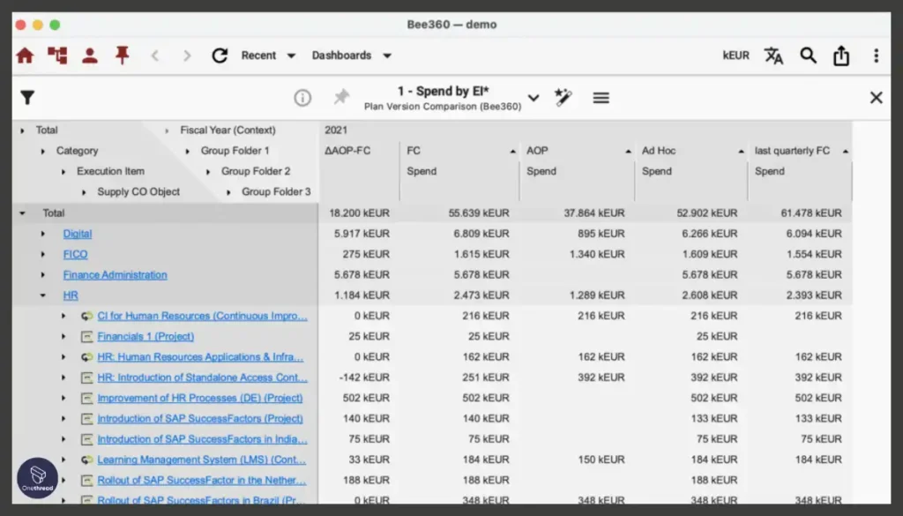Open CI for Human Resources link

pyautogui.click(x=202, y=316)
